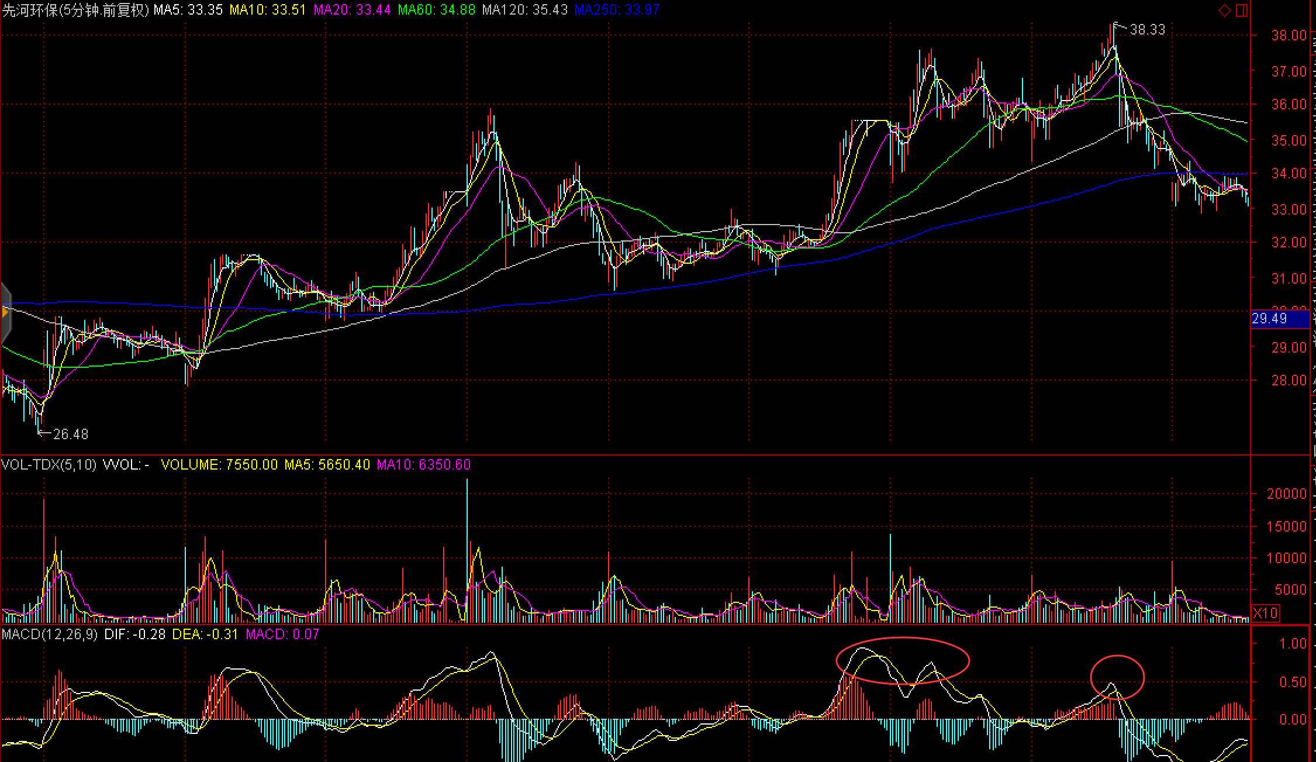Click the split-panel window icon top right
This screenshot has width=1316, height=762.
pyautogui.click(x=1242, y=11)
